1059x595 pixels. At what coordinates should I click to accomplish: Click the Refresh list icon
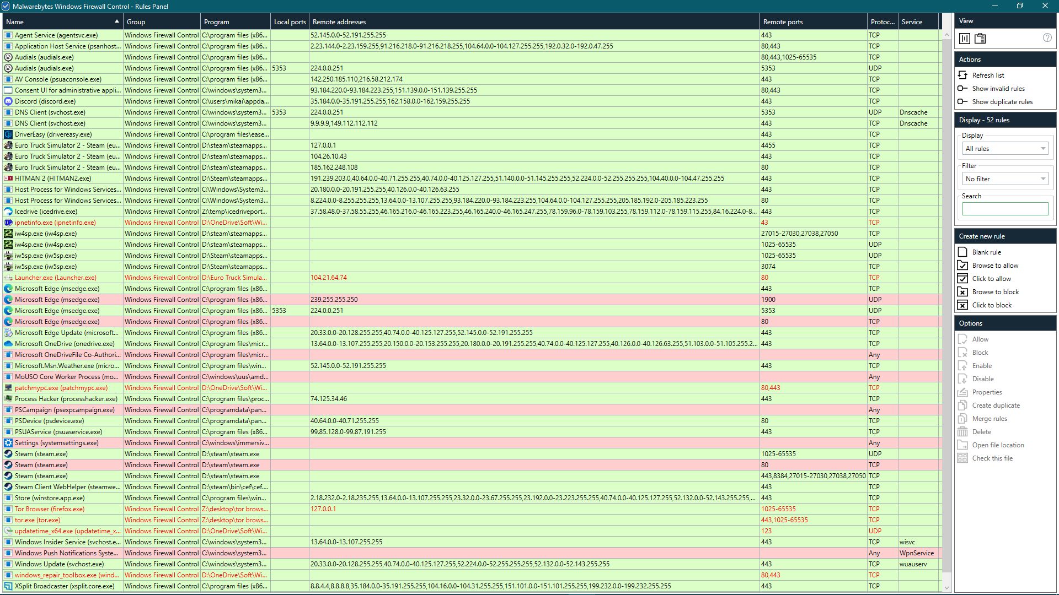(x=962, y=75)
